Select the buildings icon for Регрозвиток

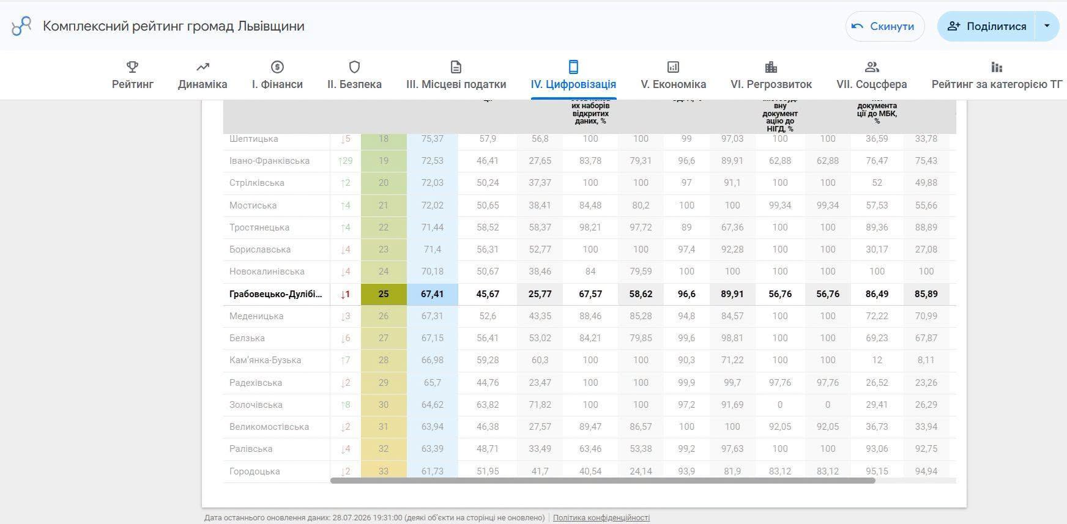click(771, 67)
